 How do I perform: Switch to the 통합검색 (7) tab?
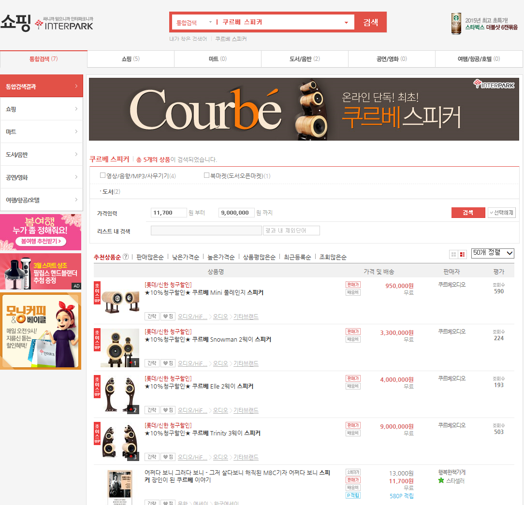44,59
